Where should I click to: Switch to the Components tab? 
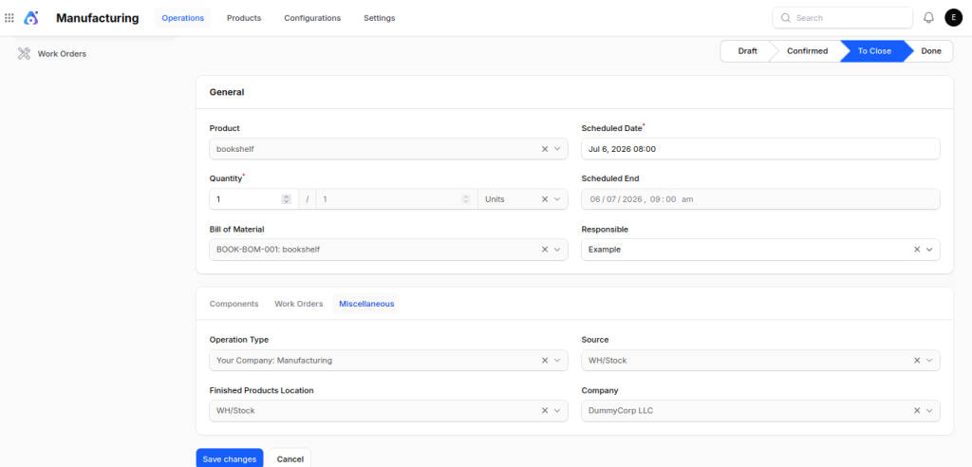234,304
